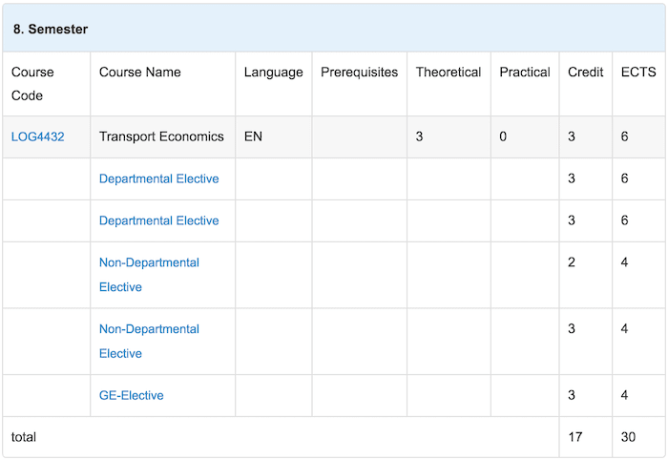
Task: Open the second Departmental Elective link
Action: [159, 220]
